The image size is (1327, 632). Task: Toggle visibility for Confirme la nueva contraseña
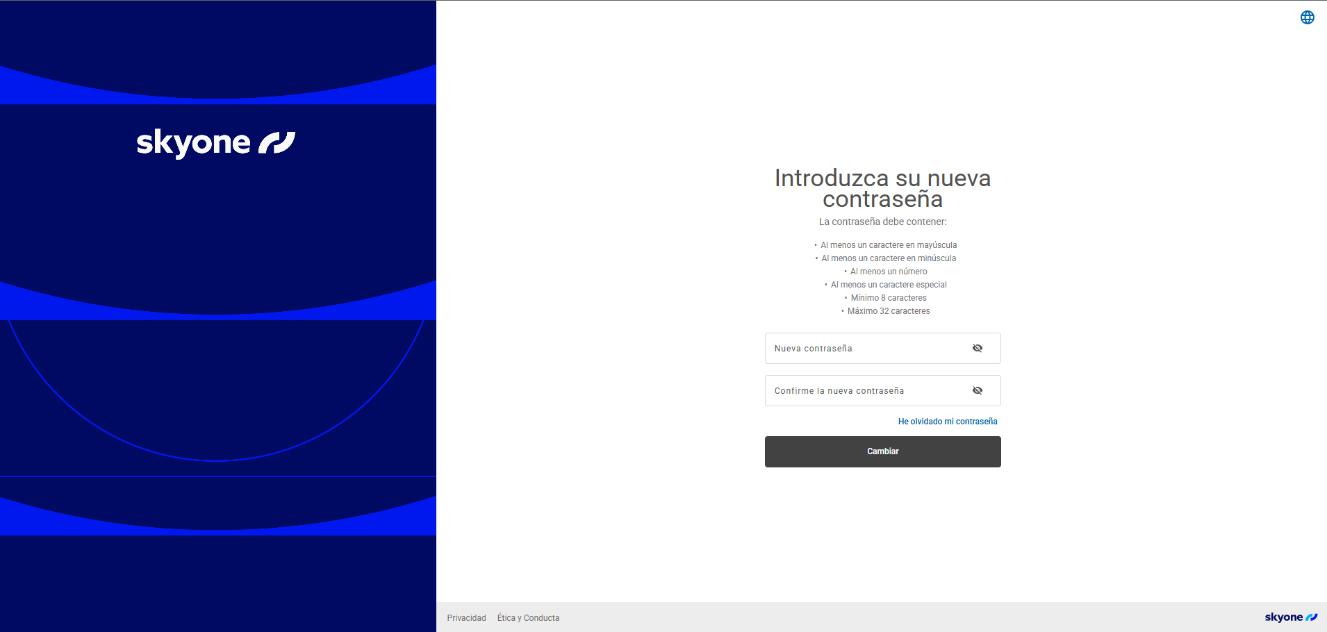[x=977, y=391]
